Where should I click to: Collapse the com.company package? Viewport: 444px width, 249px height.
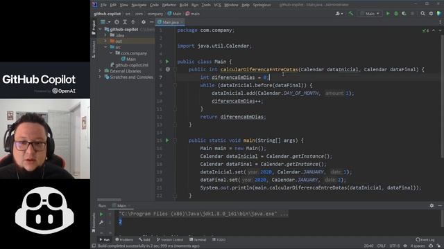coord(111,53)
